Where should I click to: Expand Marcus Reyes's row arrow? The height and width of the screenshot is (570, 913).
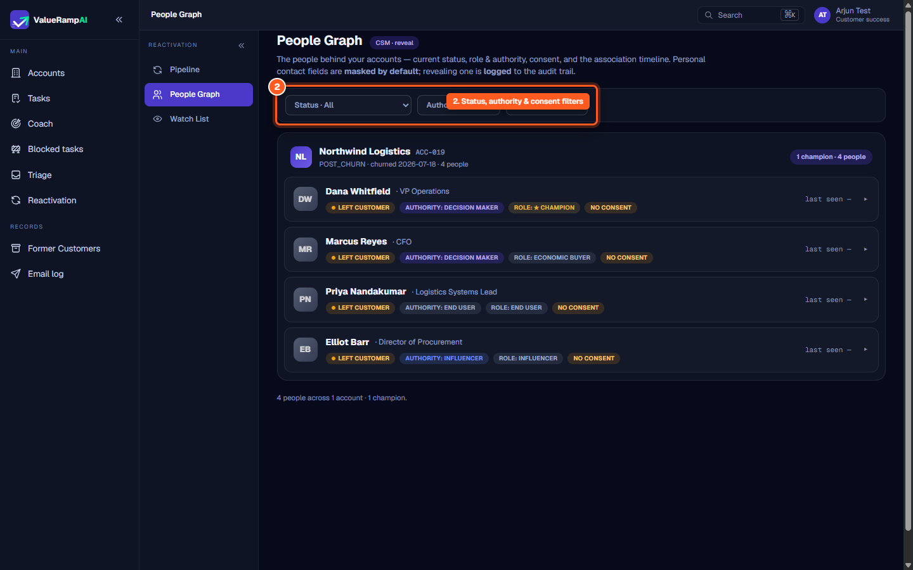point(865,249)
